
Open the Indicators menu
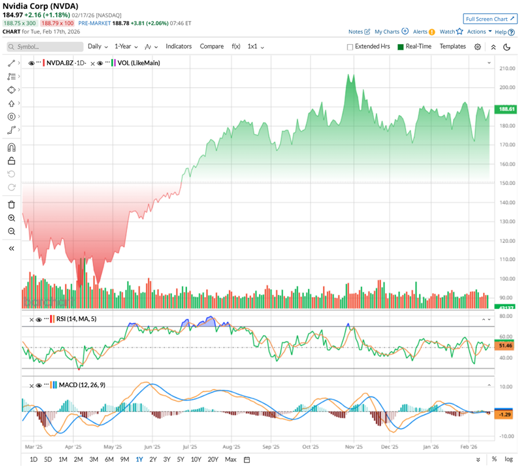(178, 46)
